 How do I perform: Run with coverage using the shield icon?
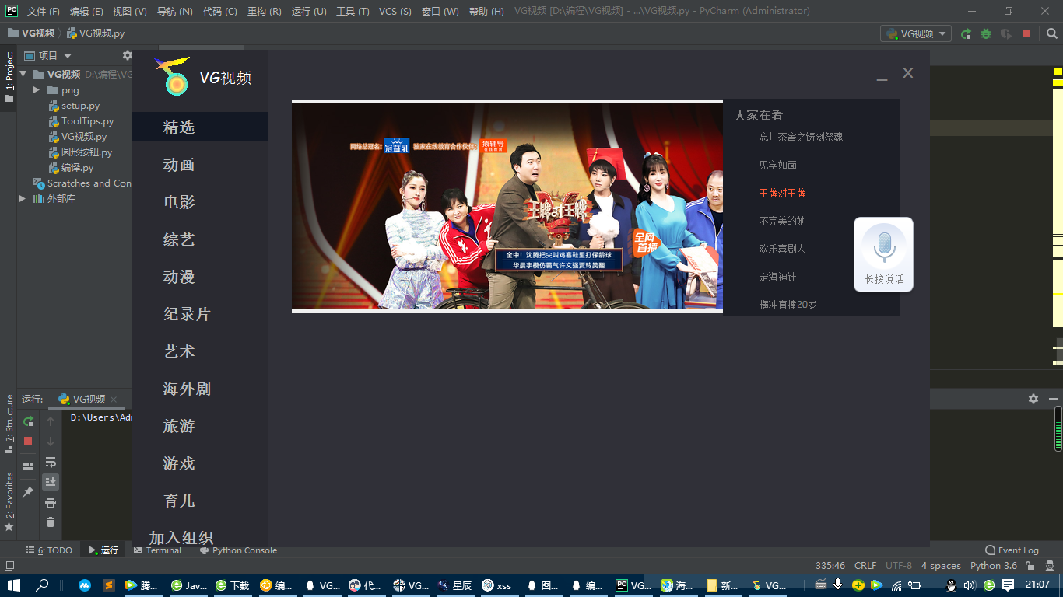tap(1006, 33)
